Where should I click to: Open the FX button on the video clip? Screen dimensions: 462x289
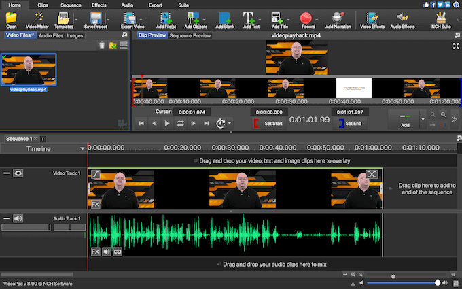click(96, 203)
